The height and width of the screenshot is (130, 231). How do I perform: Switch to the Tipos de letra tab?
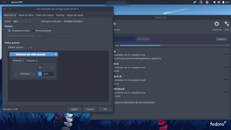(x=26, y=15)
